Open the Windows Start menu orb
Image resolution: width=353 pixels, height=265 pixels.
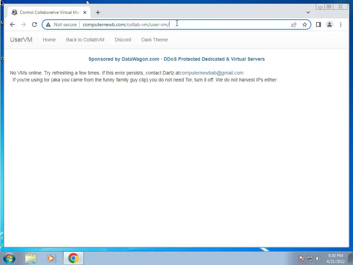9,258
